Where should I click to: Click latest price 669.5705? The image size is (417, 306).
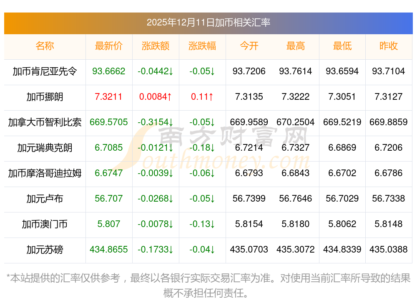point(109,122)
